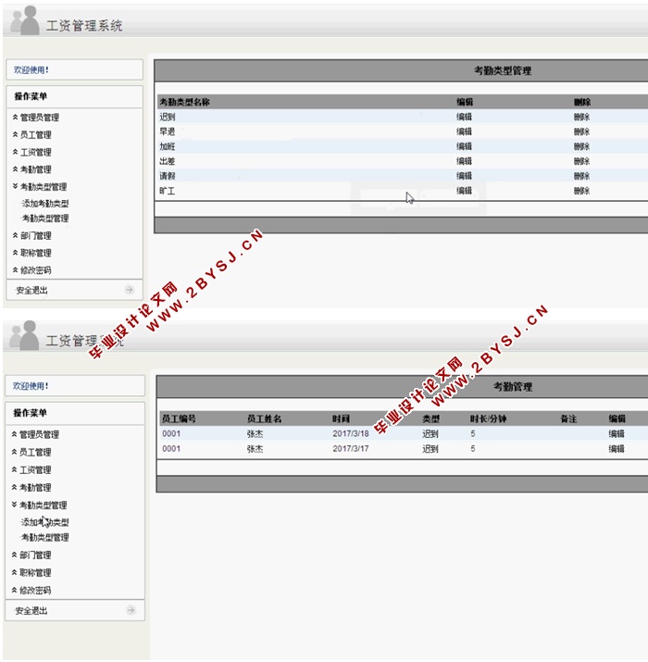
Task: Click 时长/分钟 column header
Action: click(488, 418)
